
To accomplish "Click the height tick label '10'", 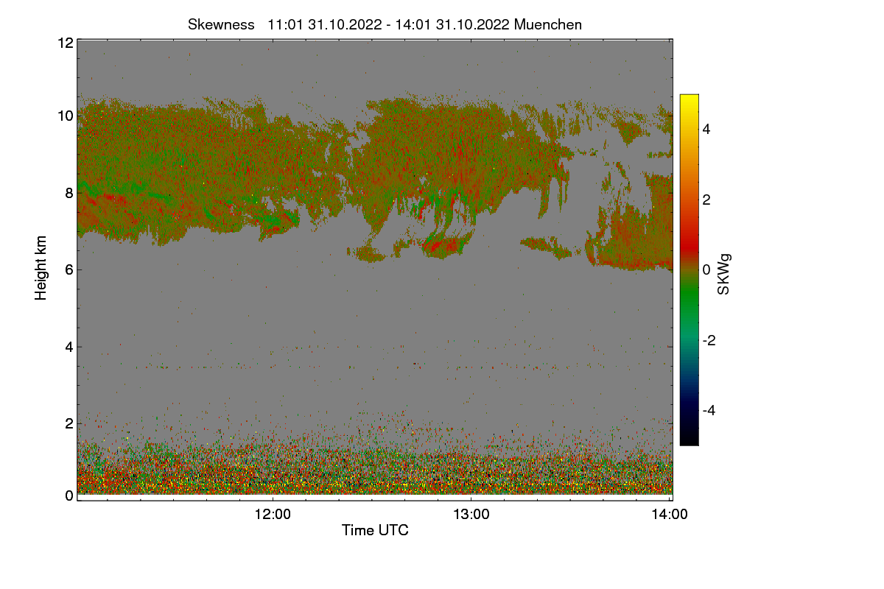I will point(65,116).
